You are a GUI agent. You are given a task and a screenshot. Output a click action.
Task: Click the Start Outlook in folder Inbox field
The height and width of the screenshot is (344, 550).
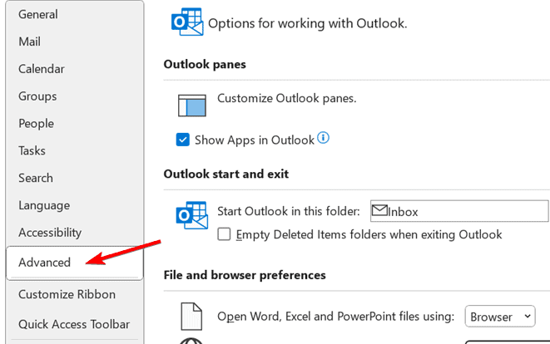459,211
